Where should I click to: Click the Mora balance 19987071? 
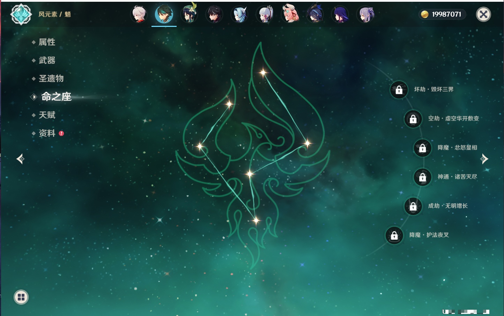tap(446, 14)
